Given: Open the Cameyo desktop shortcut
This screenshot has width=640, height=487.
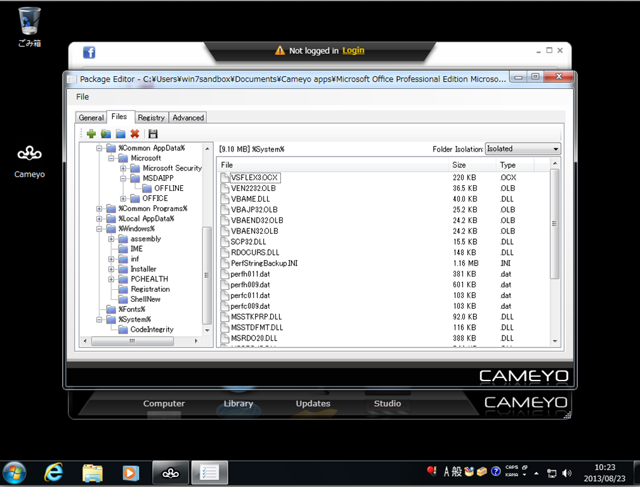Looking at the screenshot, I should tap(29, 162).
